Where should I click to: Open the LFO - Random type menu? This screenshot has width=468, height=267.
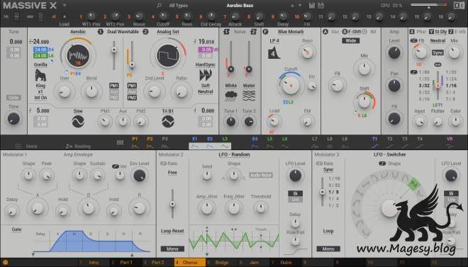[234, 154]
